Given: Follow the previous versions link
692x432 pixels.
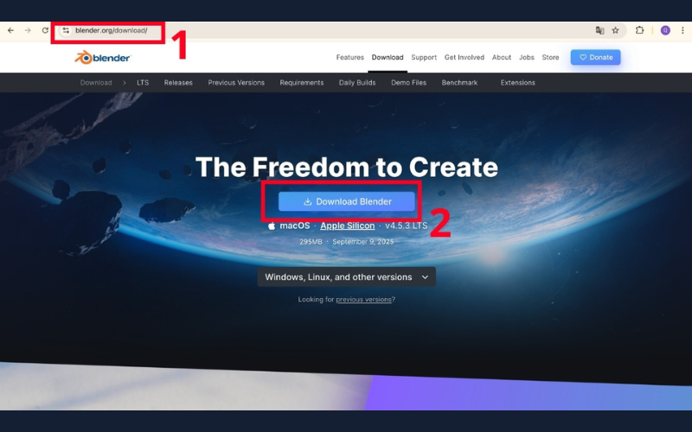Looking at the screenshot, I should [363, 299].
